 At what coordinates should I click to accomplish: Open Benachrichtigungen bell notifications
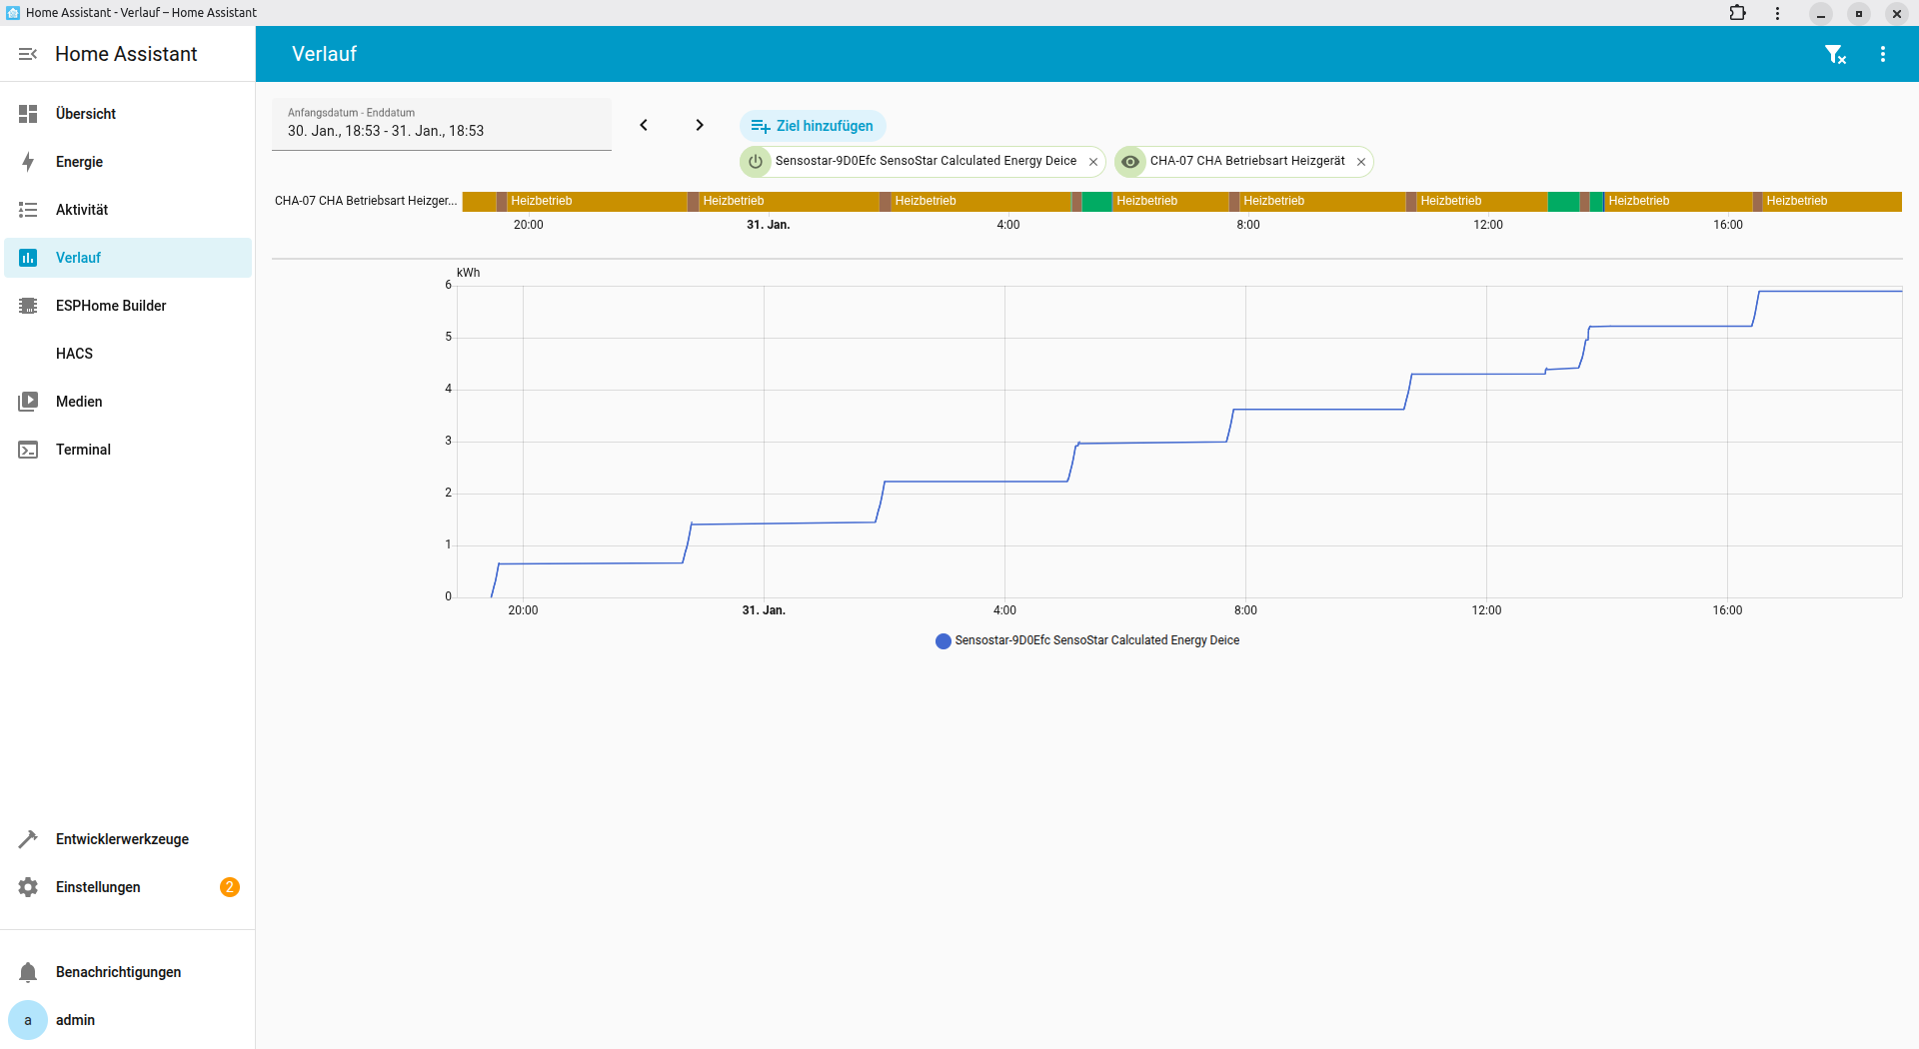coord(118,972)
